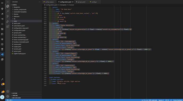Click the mdi:tree icon color preview

coord(58,83)
